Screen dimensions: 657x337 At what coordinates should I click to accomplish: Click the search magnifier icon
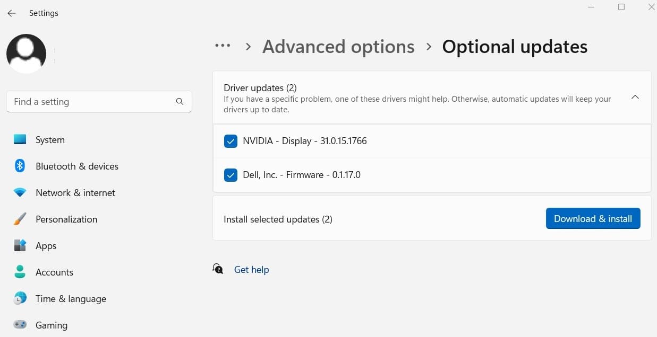[x=180, y=102]
